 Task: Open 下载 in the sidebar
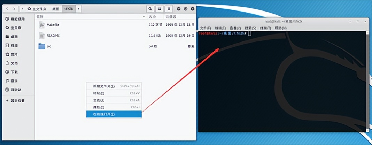pyautogui.click(x=11, y=72)
